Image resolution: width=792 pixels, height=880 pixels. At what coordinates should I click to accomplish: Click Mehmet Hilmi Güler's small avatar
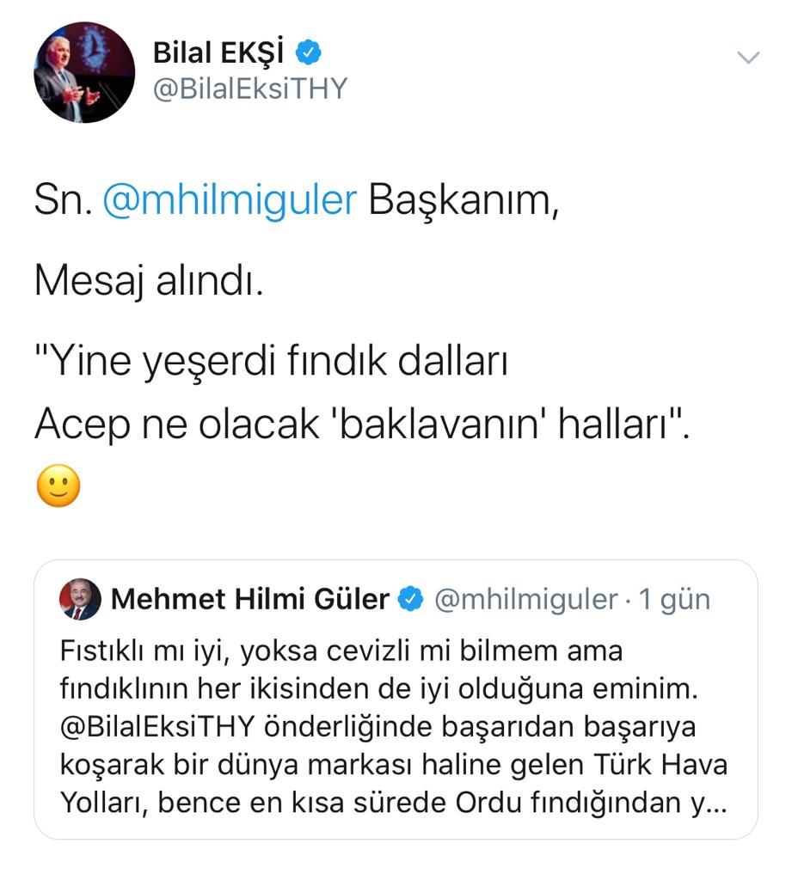coord(80,599)
